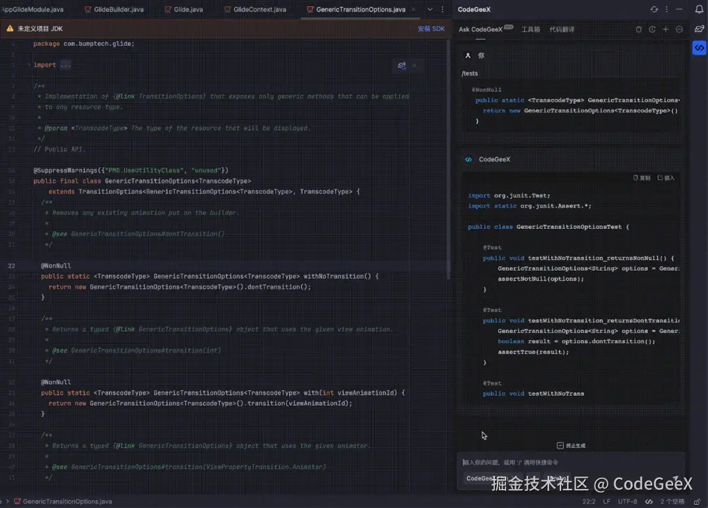The height and width of the screenshot is (508, 708).
Task: Open chat history clock icon
Action: [652, 29]
